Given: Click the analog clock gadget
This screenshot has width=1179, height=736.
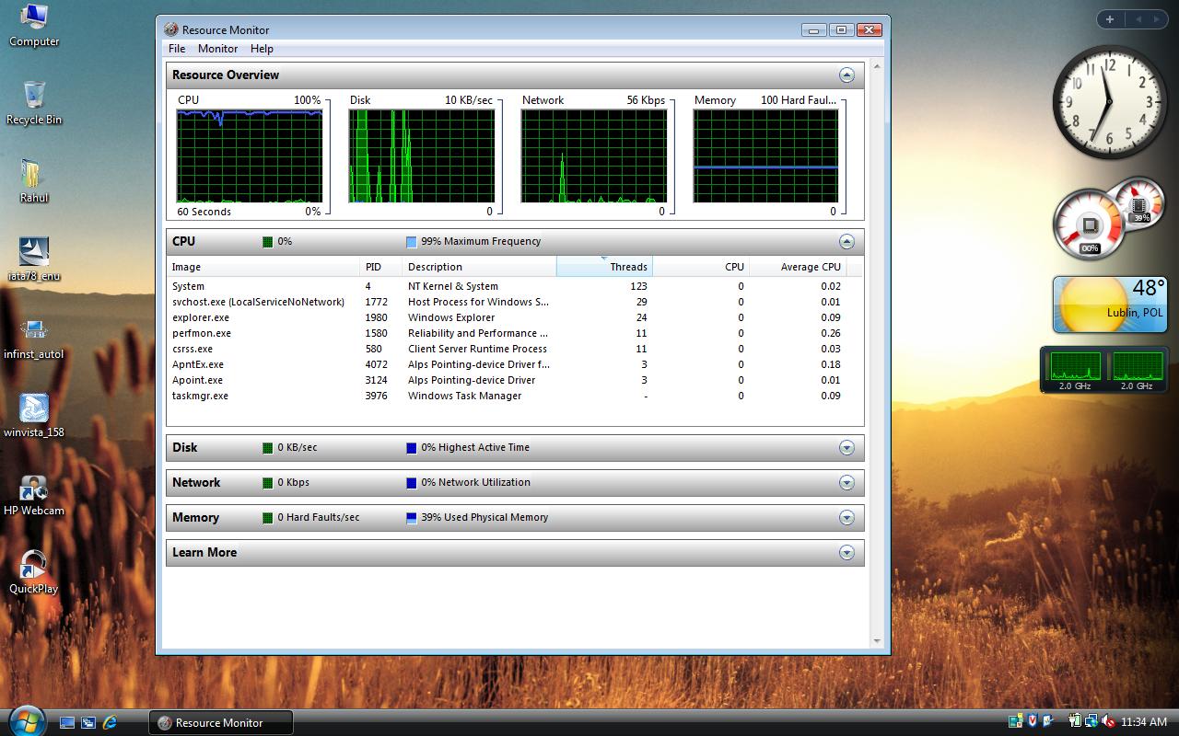Looking at the screenshot, I should [1108, 103].
